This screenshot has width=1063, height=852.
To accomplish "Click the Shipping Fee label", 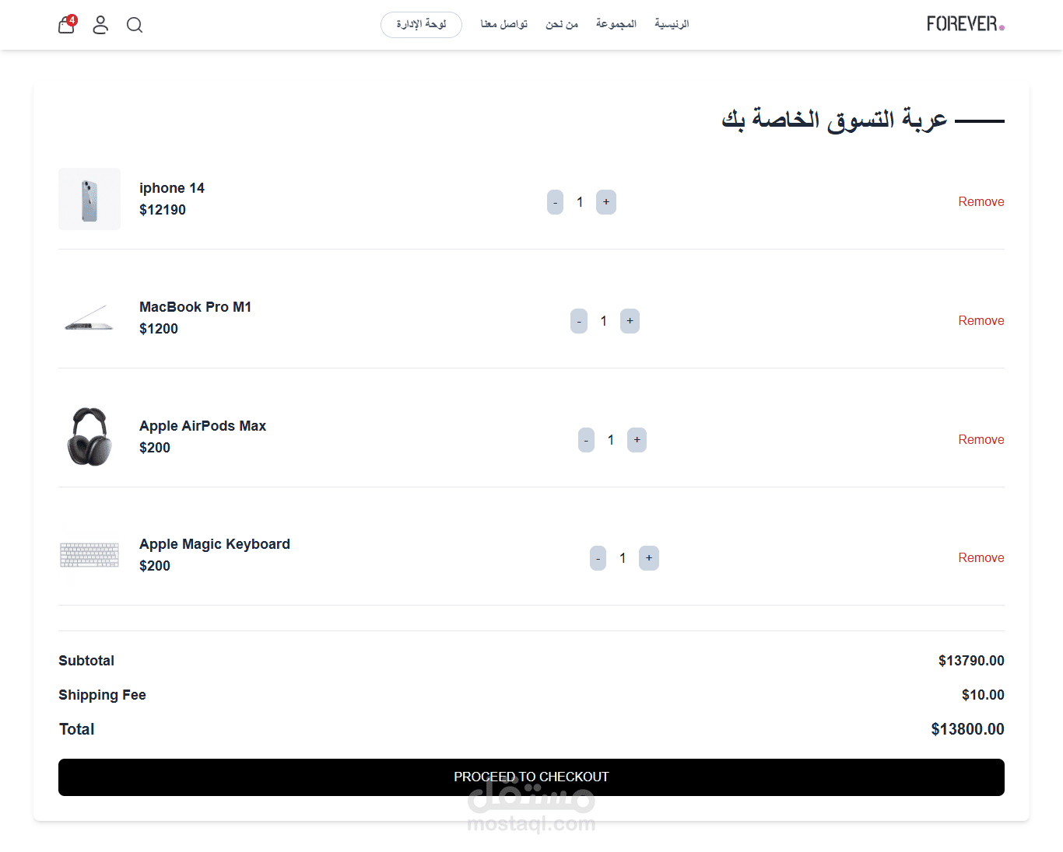I will tap(102, 695).
